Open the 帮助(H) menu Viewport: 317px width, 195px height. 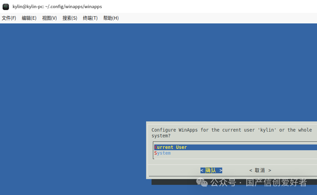[x=111, y=18]
